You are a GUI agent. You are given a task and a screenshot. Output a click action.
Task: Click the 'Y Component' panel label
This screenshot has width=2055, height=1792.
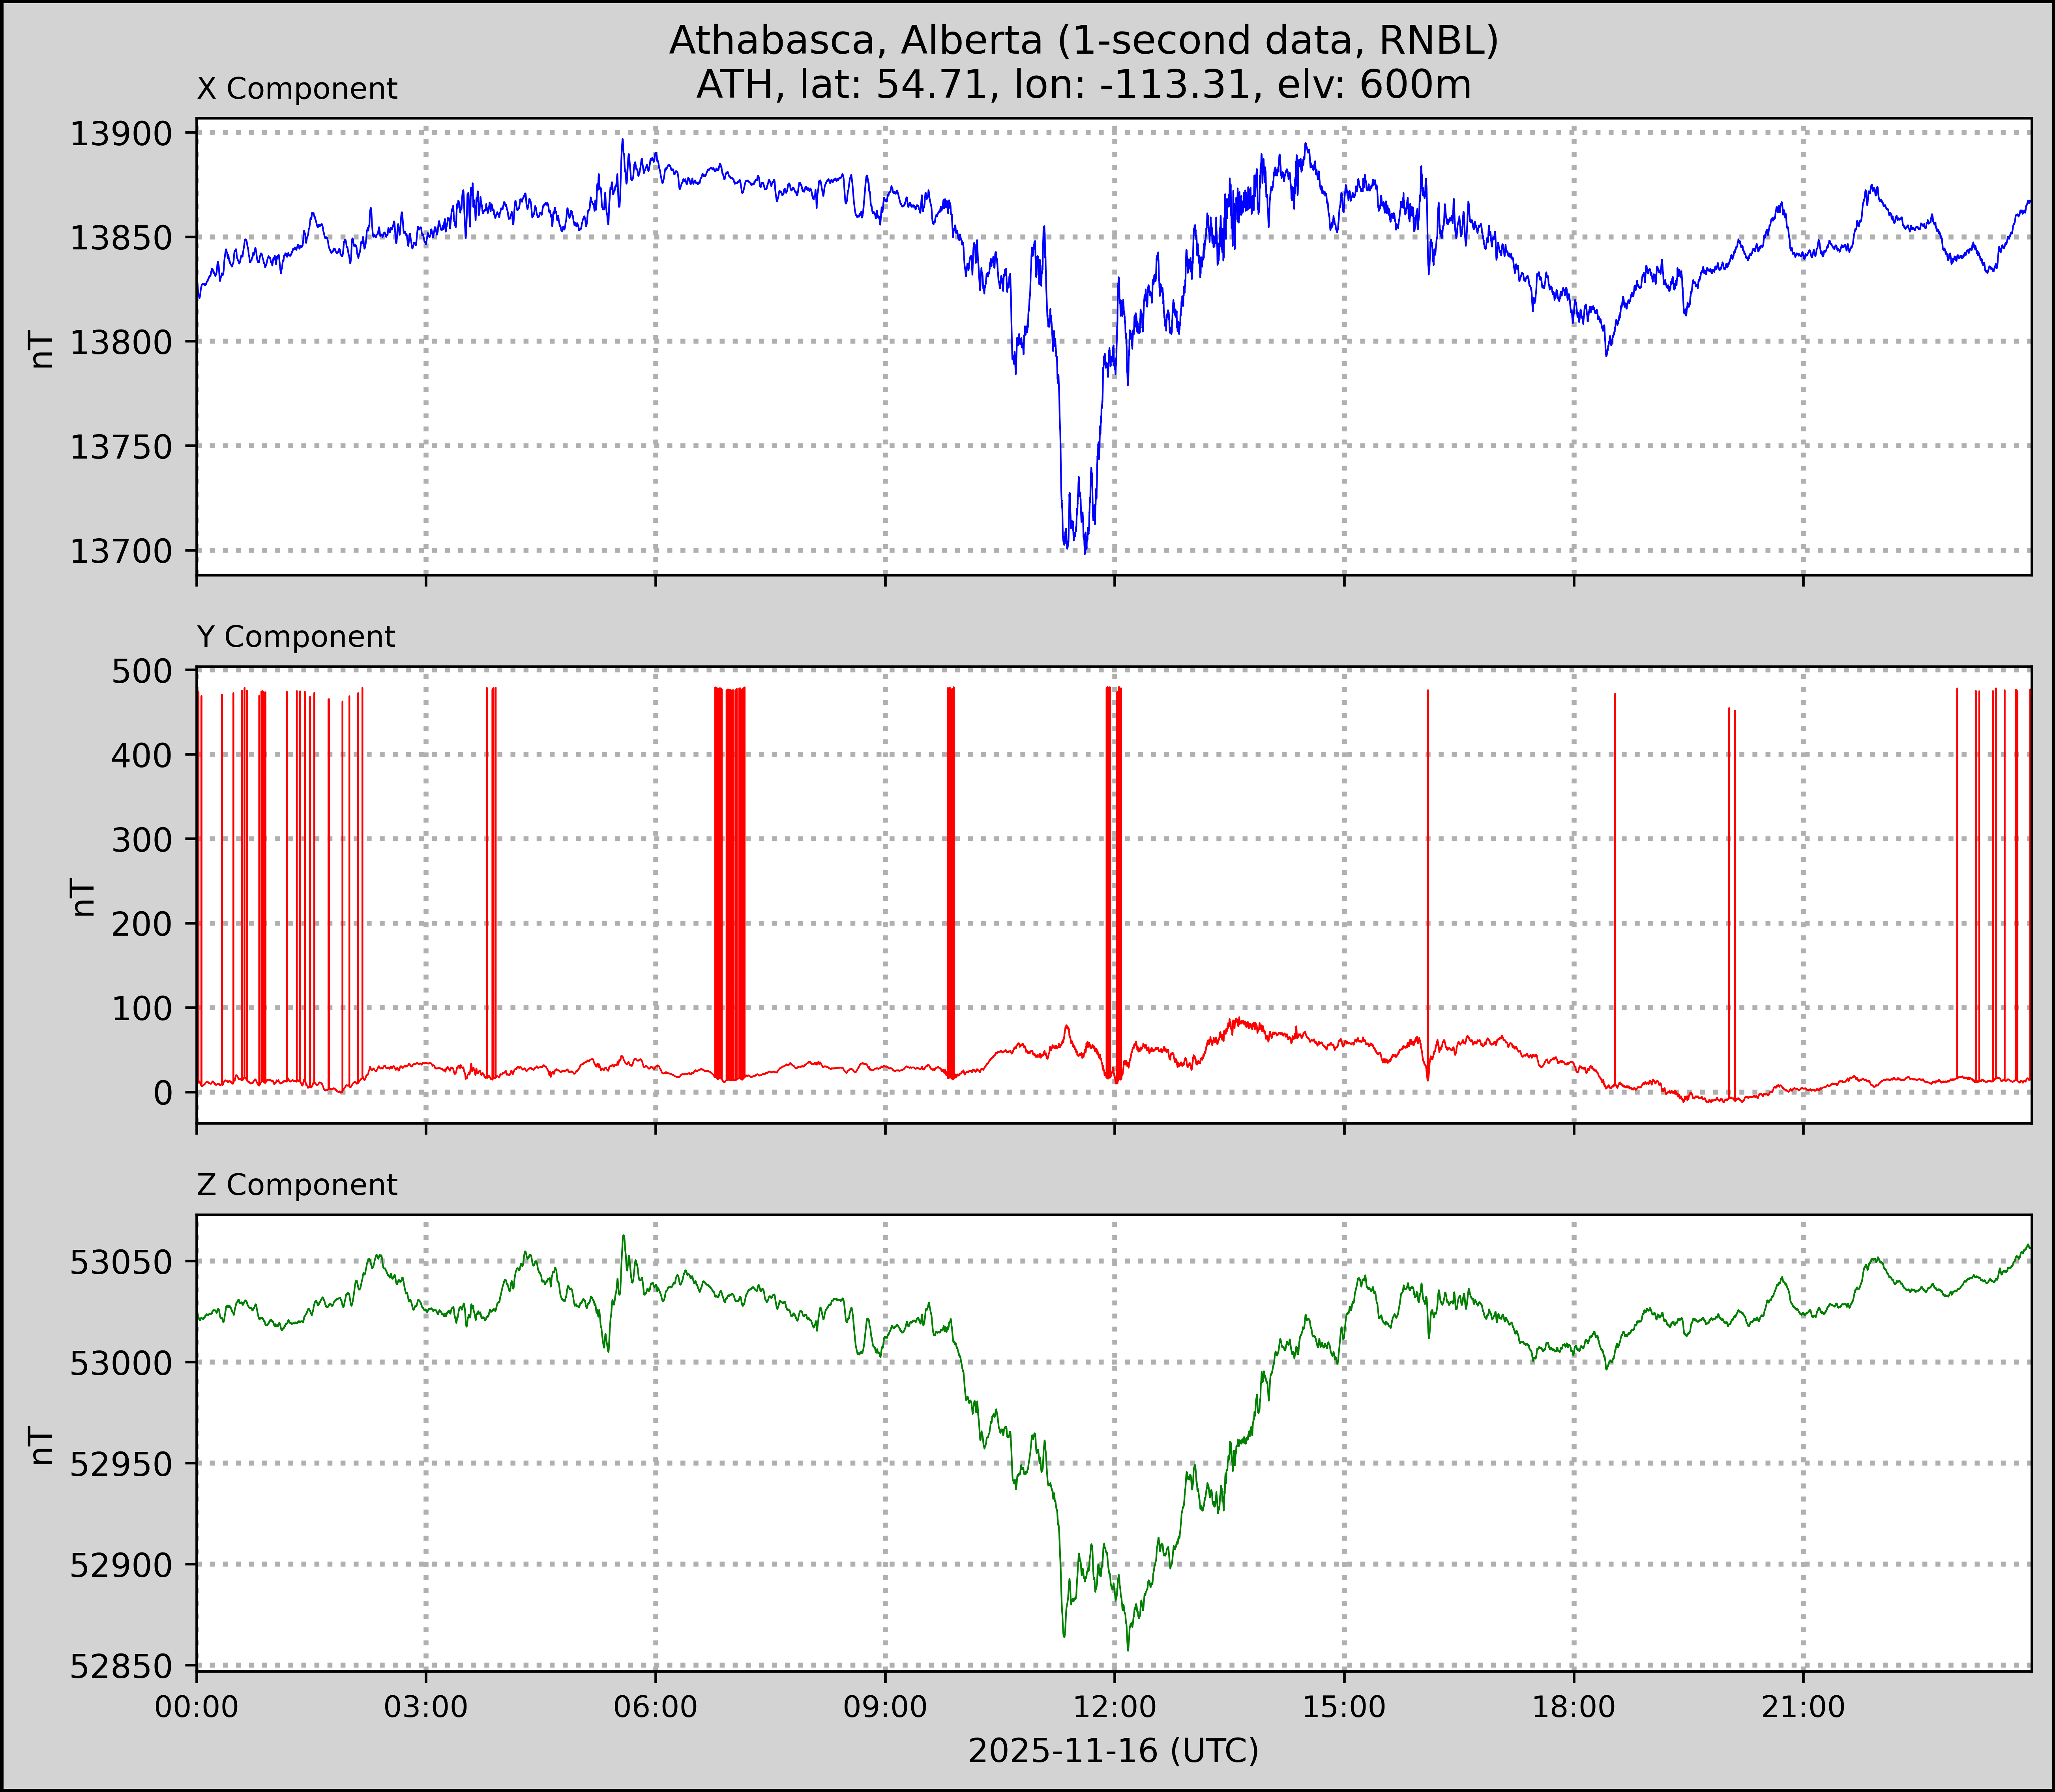click(x=296, y=637)
